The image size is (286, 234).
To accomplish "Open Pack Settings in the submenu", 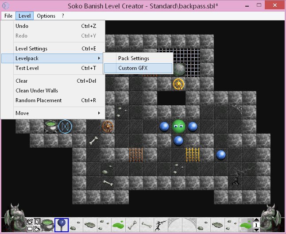I will coord(138,58).
